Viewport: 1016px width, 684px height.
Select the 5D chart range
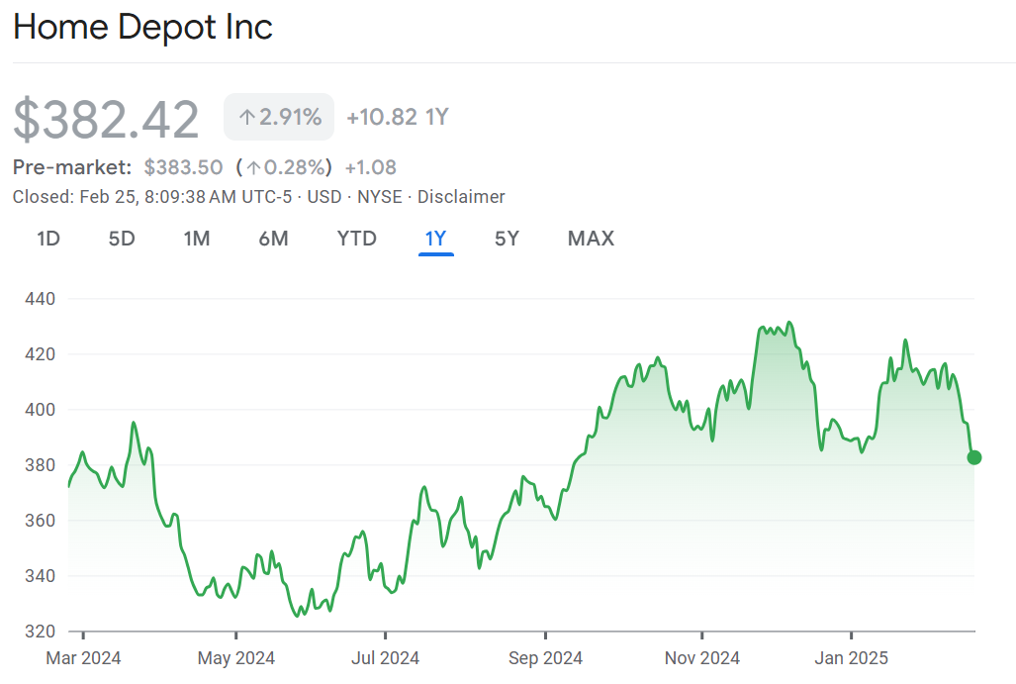(122, 239)
